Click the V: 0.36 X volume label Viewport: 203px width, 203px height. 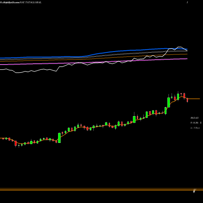pyautogui.click(x=196, y=123)
